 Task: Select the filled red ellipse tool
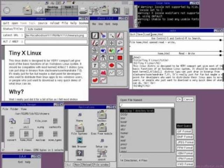coord(111,65)
